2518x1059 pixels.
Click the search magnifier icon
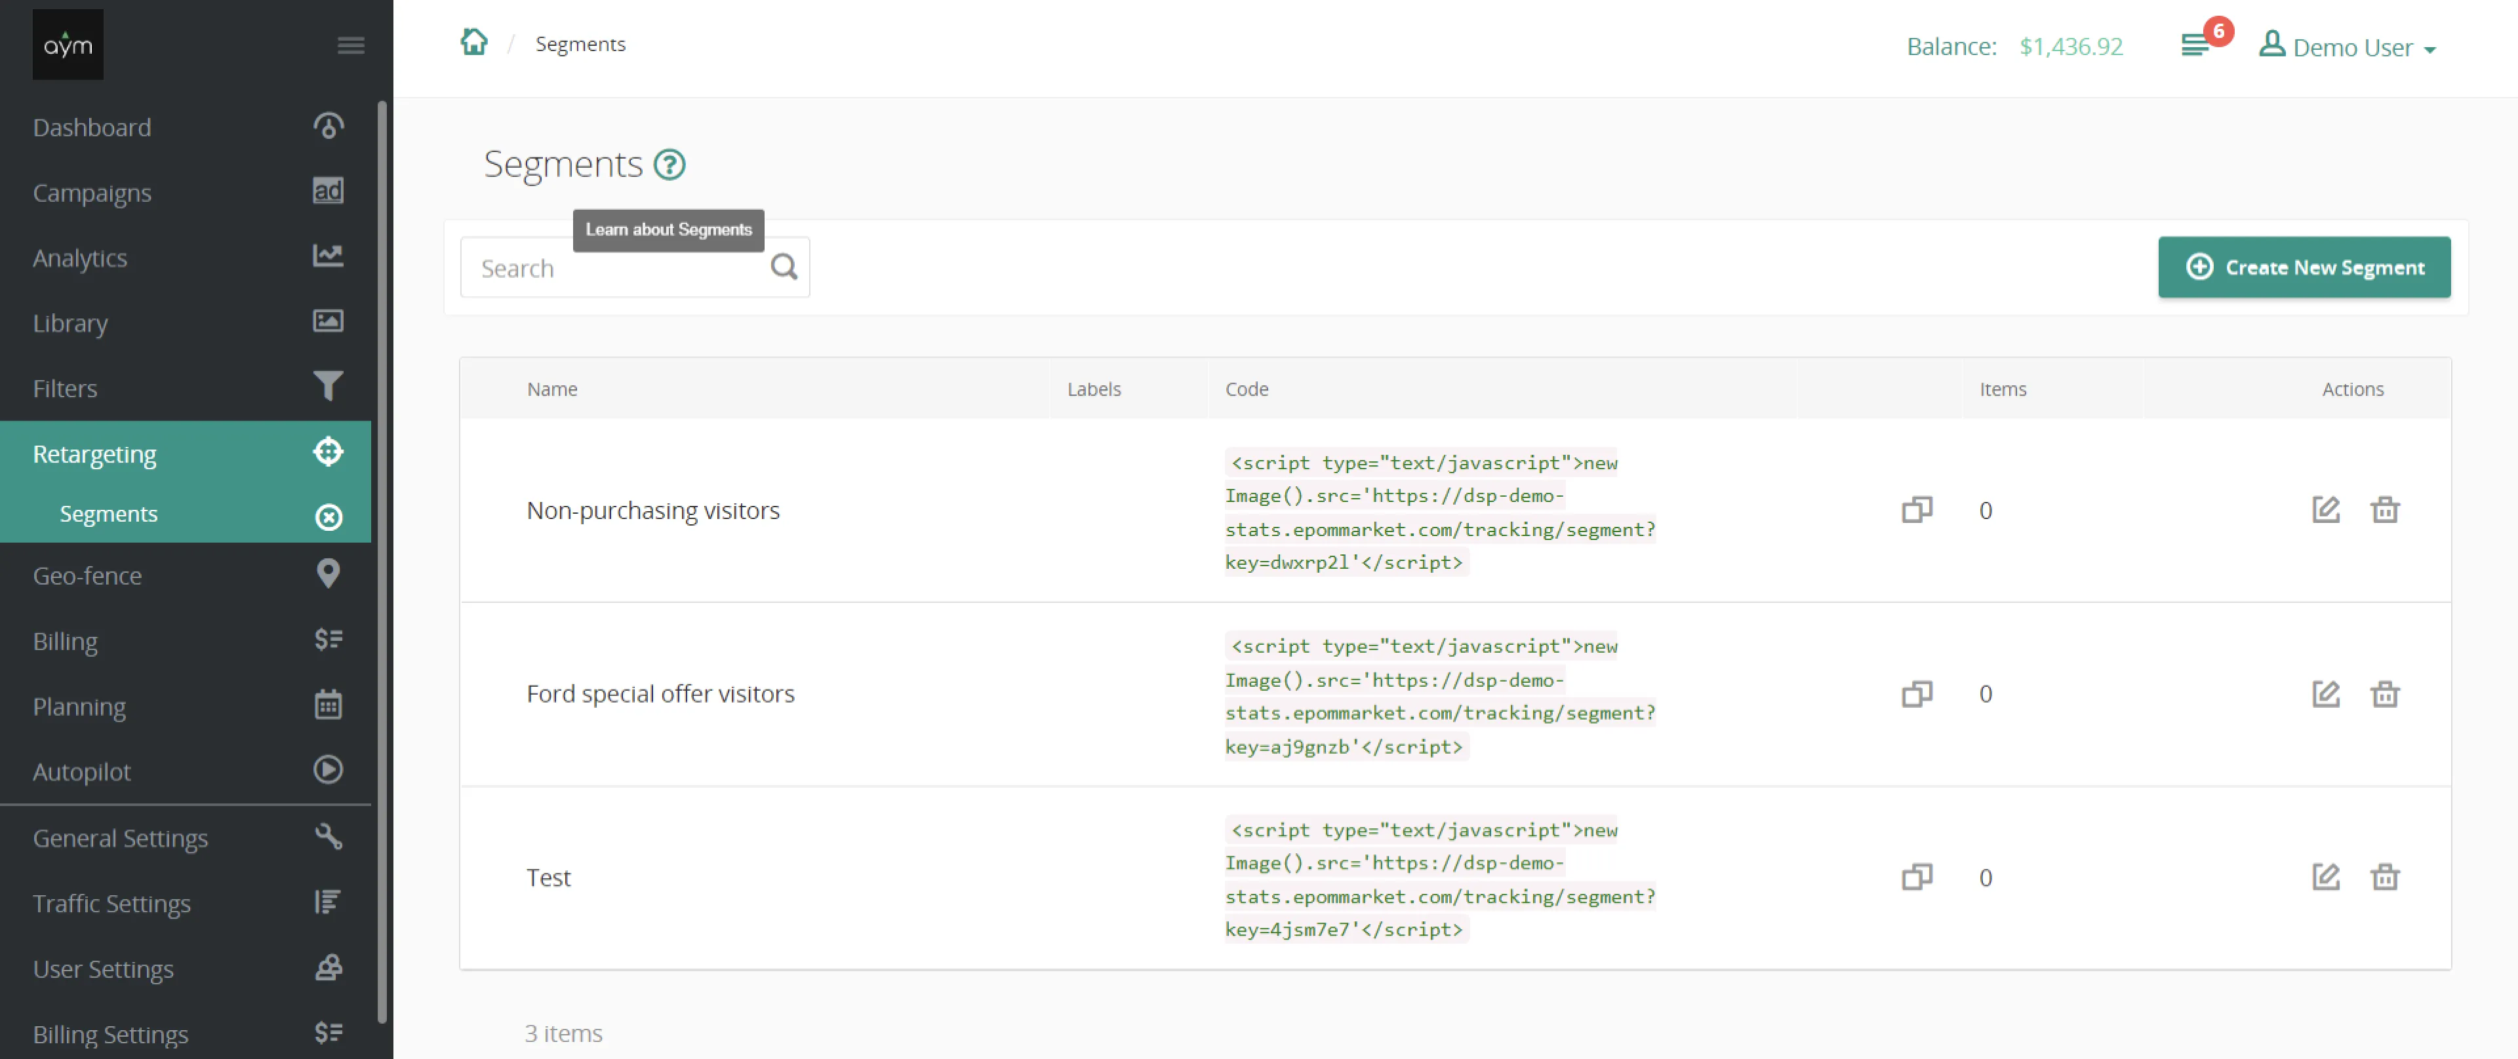pos(784,267)
